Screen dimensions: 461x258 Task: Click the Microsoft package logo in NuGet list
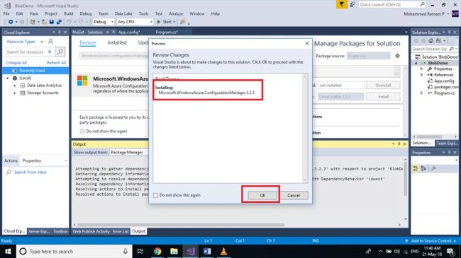[82, 81]
